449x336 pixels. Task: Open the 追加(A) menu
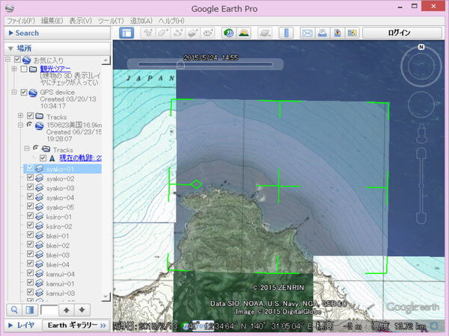tap(141, 21)
